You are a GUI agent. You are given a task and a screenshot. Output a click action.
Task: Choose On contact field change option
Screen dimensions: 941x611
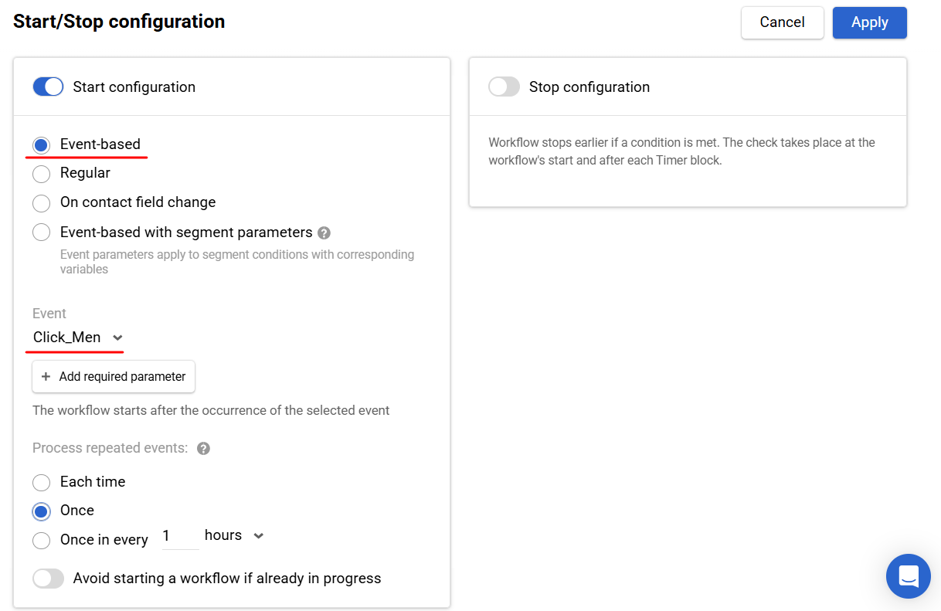click(x=41, y=203)
